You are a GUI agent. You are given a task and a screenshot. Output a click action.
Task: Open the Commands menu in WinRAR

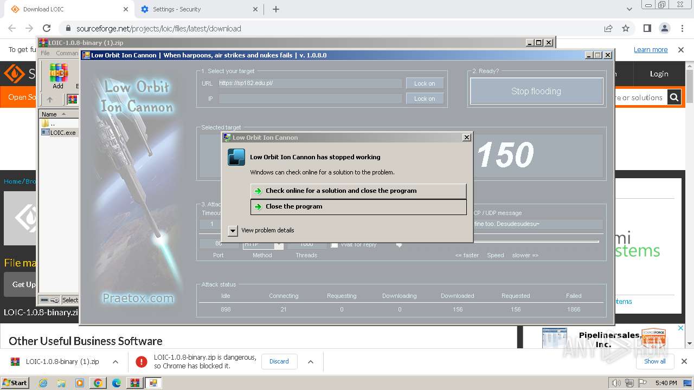67,53
